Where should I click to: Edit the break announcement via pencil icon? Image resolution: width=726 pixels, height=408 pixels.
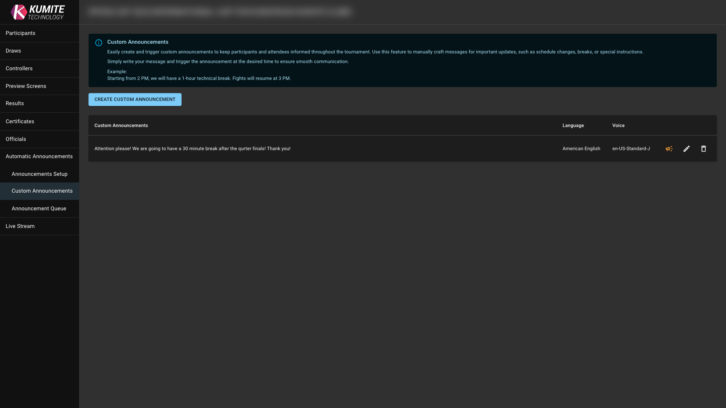point(686,149)
